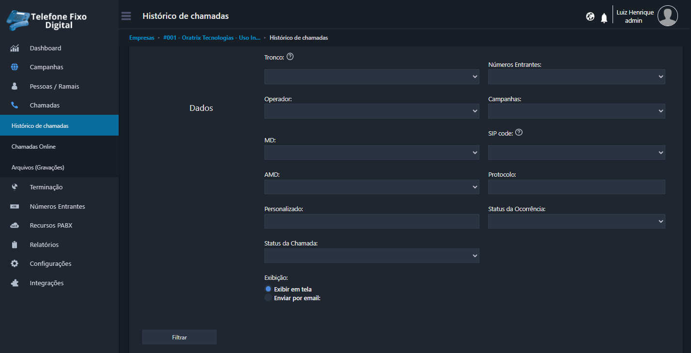
Task: Click the Protocolo text input field
Action: click(x=576, y=187)
